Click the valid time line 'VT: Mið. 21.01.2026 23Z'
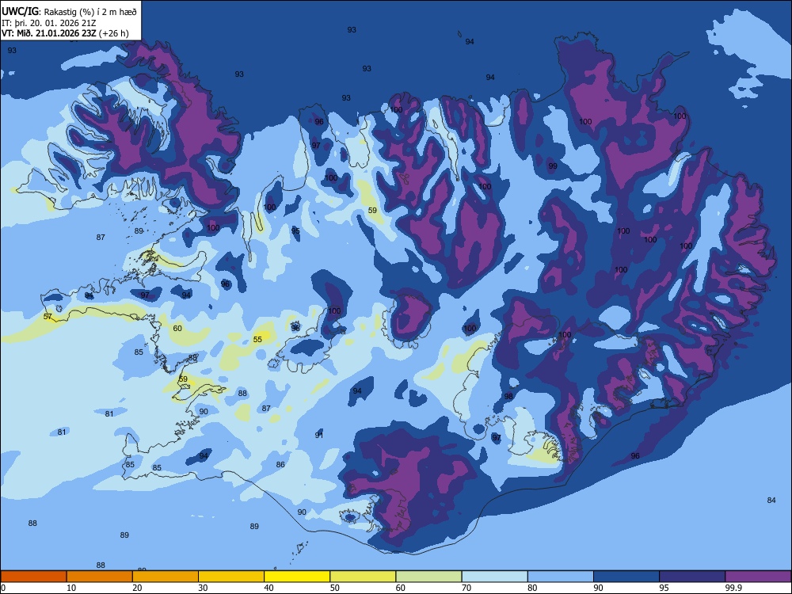The image size is (792, 594). pyautogui.click(x=49, y=33)
